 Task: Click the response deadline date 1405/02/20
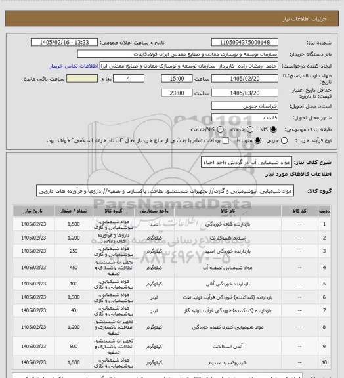(245, 79)
